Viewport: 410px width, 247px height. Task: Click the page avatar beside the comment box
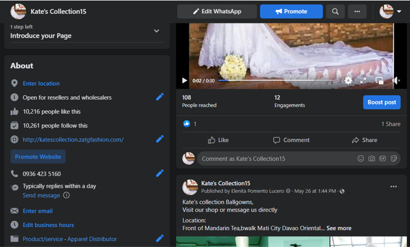(x=189, y=158)
